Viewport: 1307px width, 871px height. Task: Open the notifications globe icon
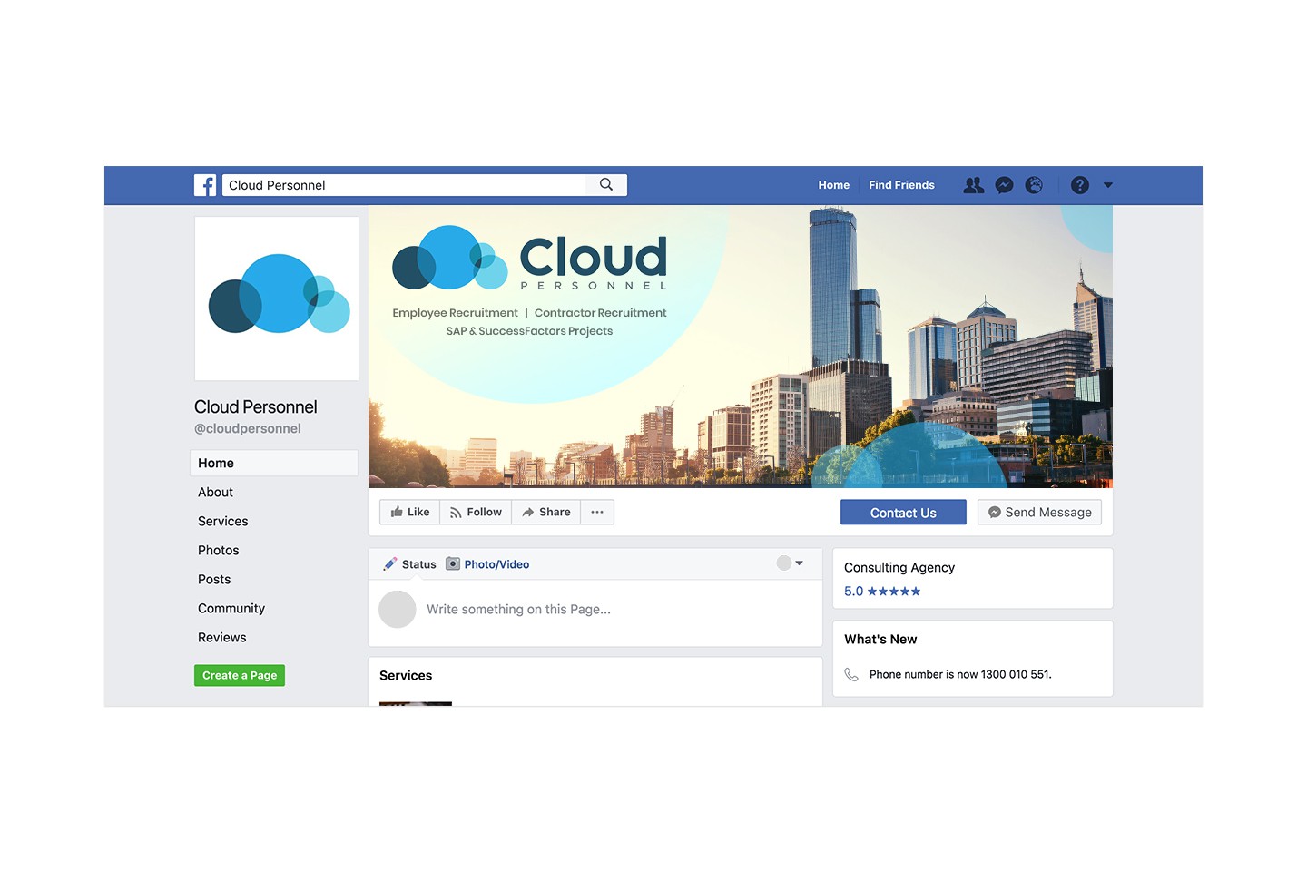pos(1034,185)
